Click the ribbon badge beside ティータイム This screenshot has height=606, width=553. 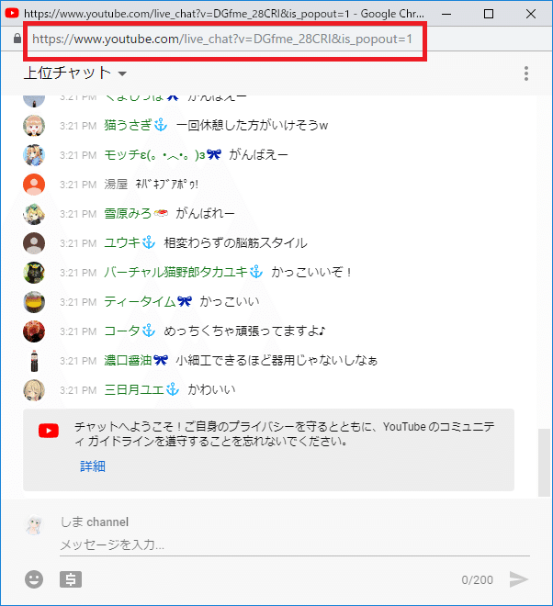(185, 301)
